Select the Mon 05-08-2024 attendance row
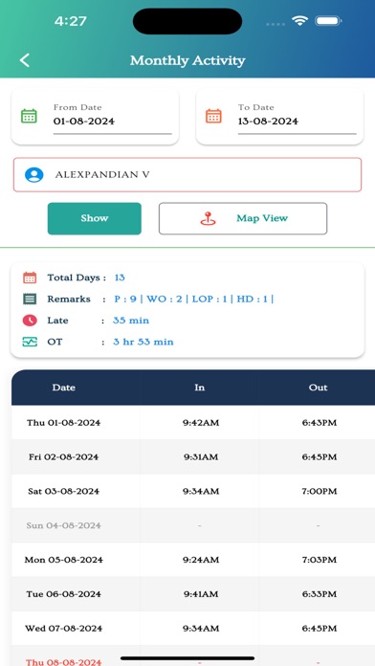 click(x=193, y=560)
